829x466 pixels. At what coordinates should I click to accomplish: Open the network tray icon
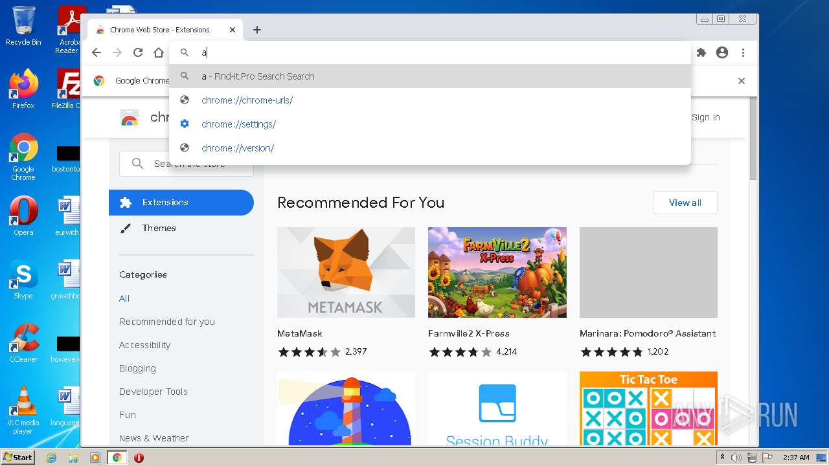752,458
